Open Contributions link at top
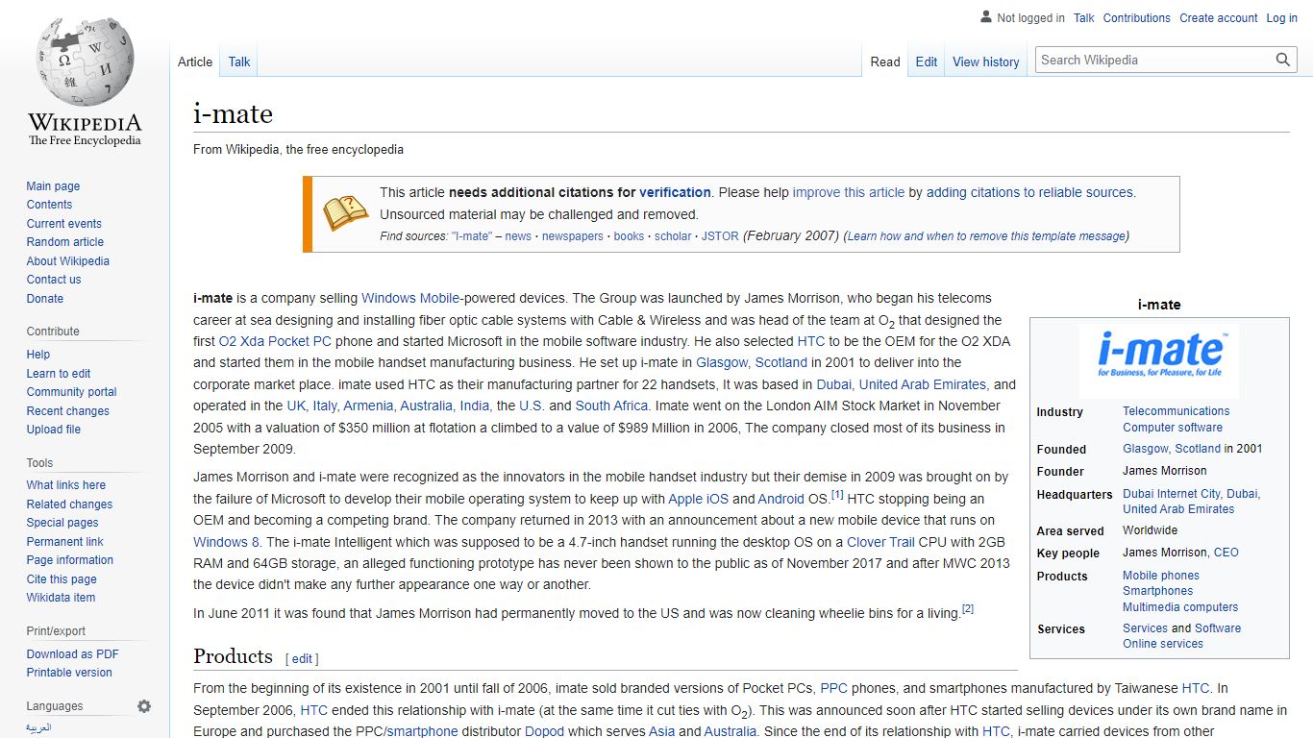The image size is (1313, 738). (x=1137, y=18)
